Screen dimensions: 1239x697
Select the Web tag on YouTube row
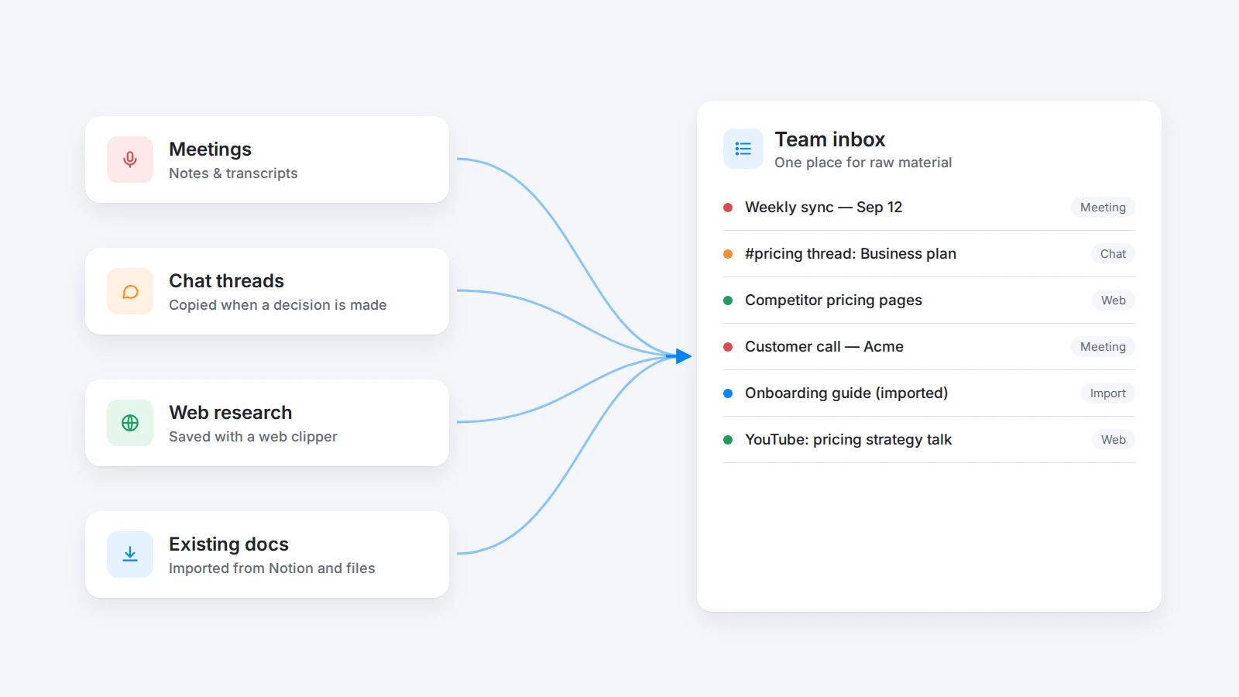click(x=1114, y=440)
